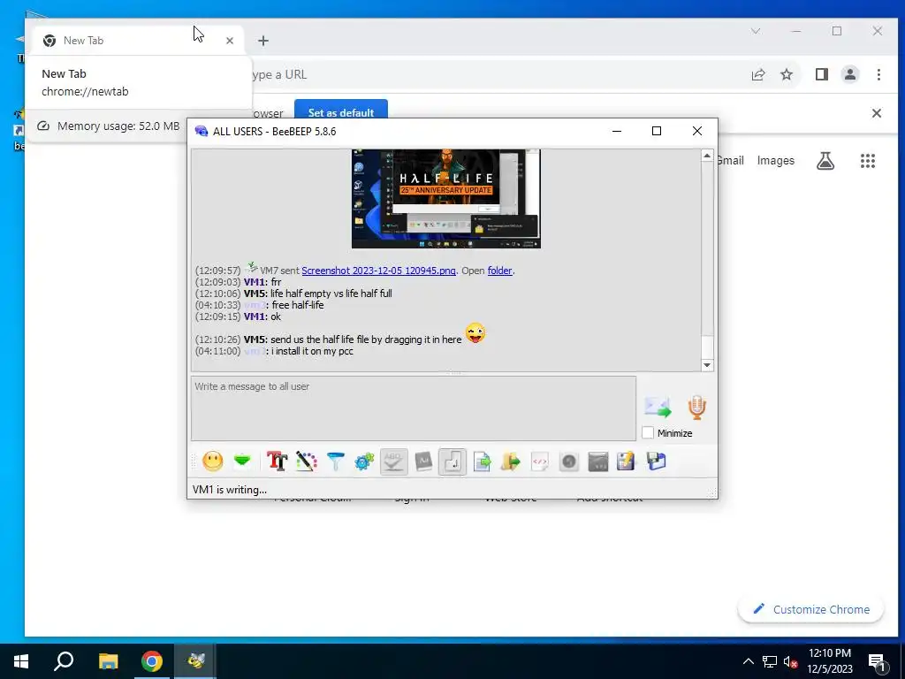The width and height of the screenshot is (905, 679).
Task: Record voice message with microphone icon
Action: (696, 407)
